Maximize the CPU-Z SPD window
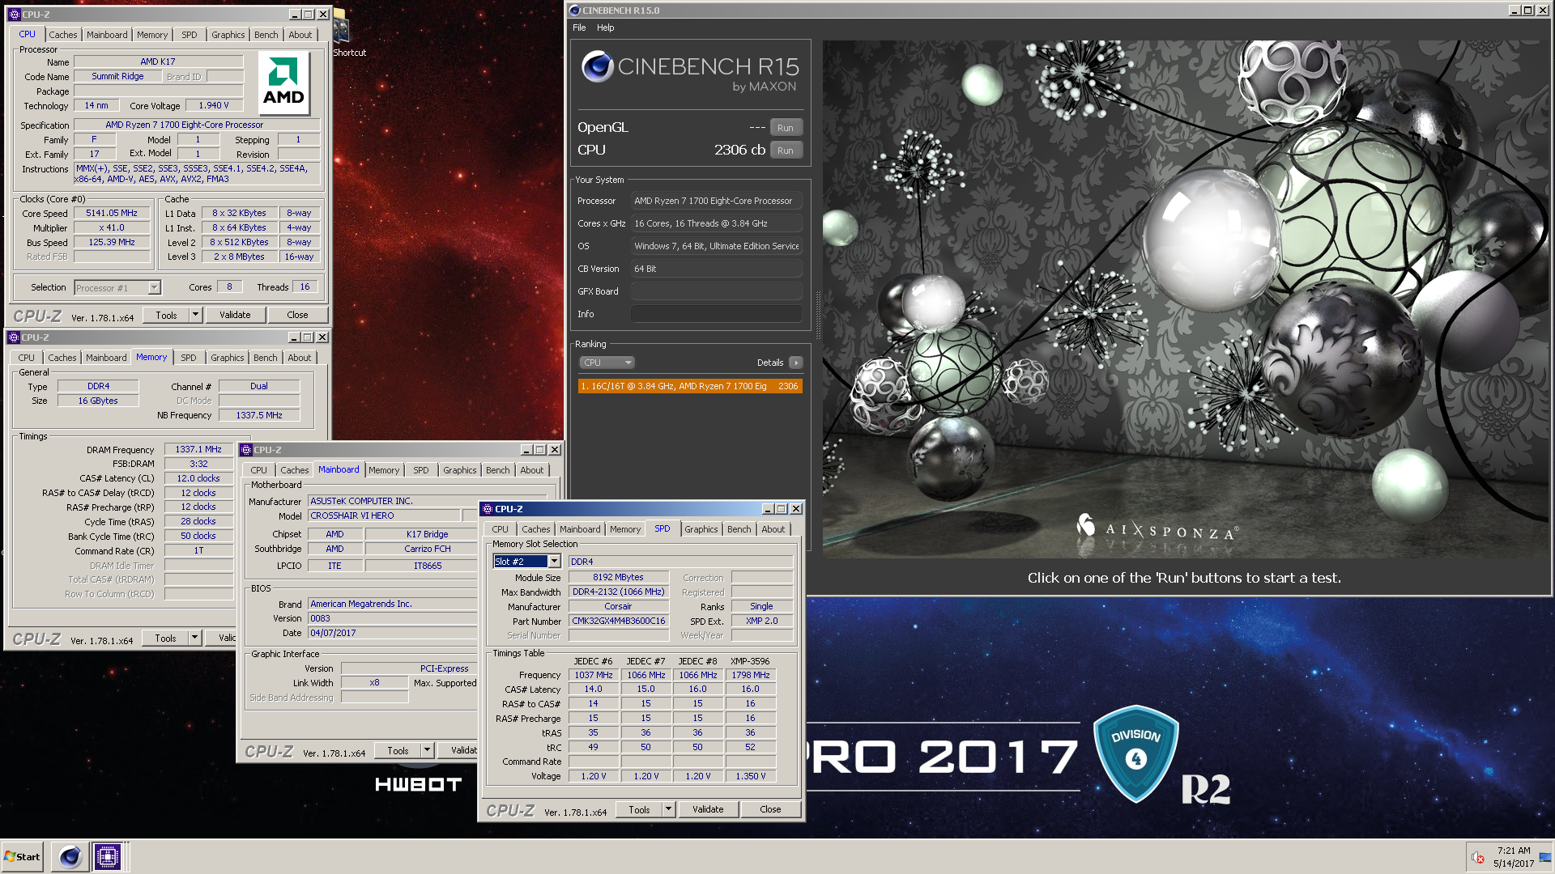1555x874 pixels. tap(782, 509)
